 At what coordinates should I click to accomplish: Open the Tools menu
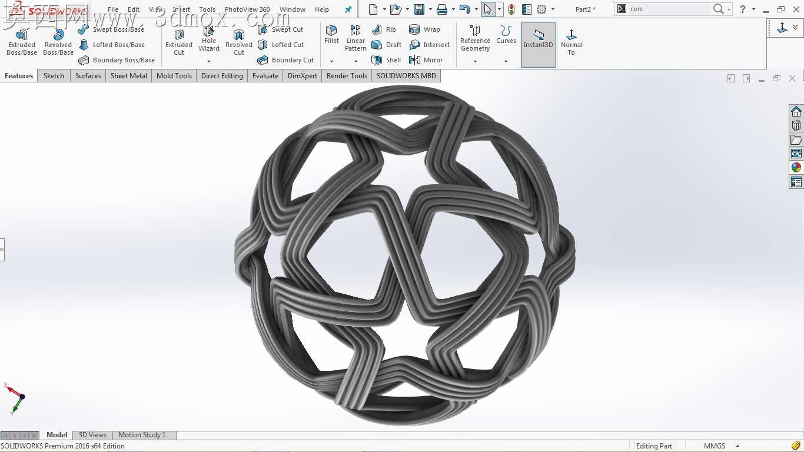pyautogui.click(x=207, y=9)
